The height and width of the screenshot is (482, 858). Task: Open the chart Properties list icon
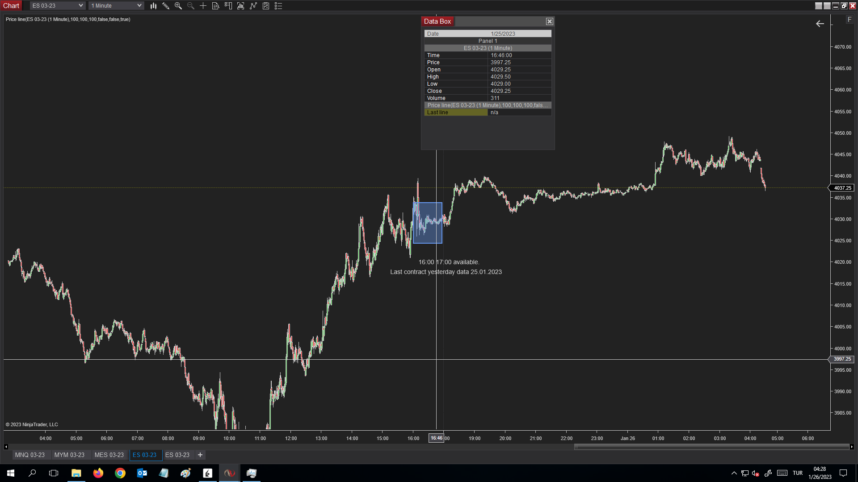pos(278,6)
